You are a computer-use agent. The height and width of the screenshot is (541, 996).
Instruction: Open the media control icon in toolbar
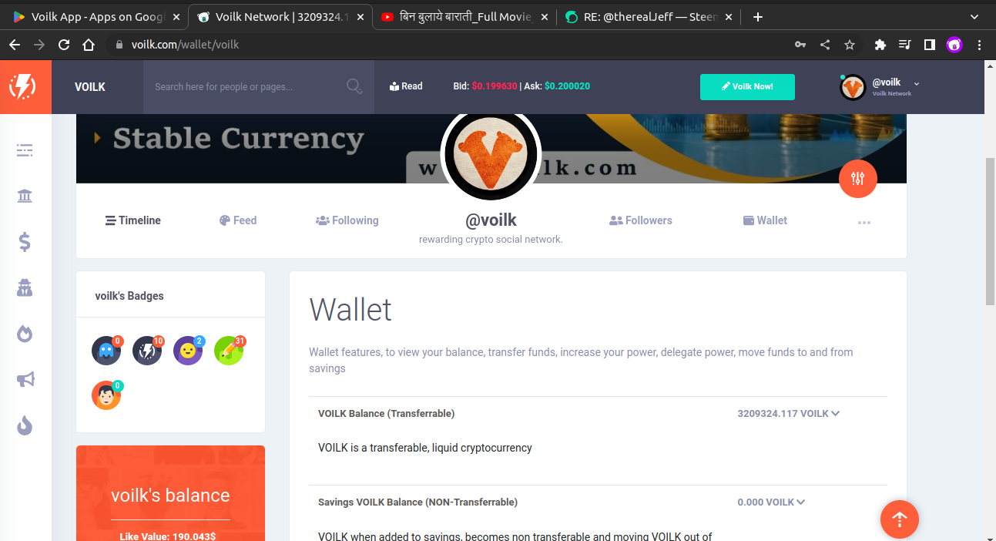(x=905, y=45)
